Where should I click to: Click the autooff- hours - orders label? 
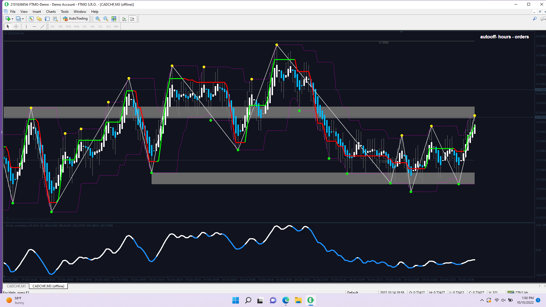point(504,37)
